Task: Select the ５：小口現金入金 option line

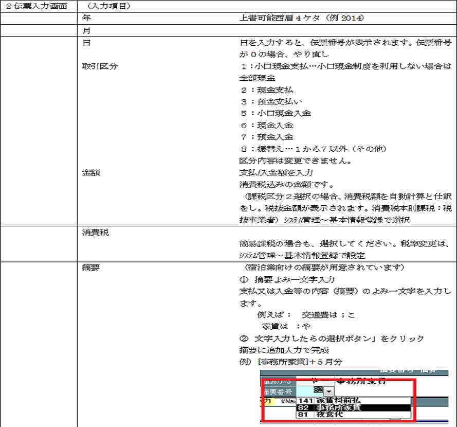Action: [276, 114]
